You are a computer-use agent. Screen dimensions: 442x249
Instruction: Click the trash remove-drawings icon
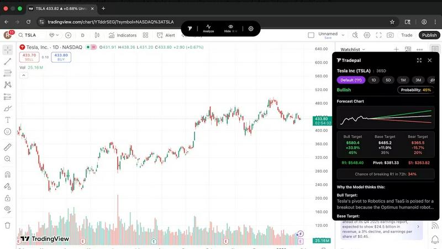pyautogui.click(x=8, y=225)
